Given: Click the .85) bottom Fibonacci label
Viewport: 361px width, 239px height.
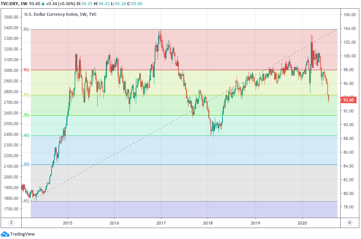Looking at the screenshot, I should 26,201.
